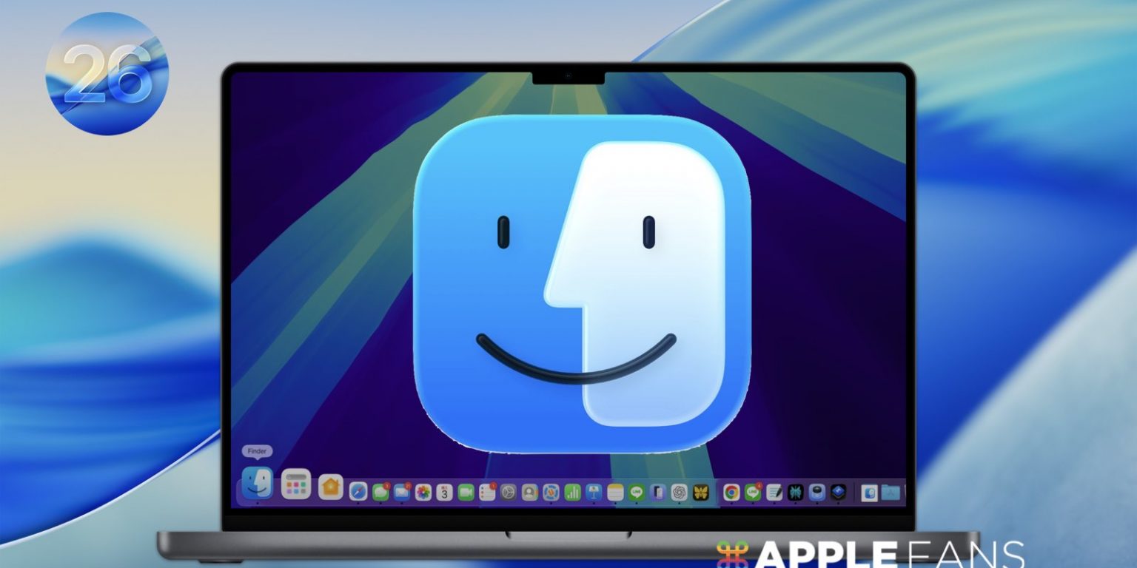
Task: Launch Photos from the Dock
Action: coord(423,493)
